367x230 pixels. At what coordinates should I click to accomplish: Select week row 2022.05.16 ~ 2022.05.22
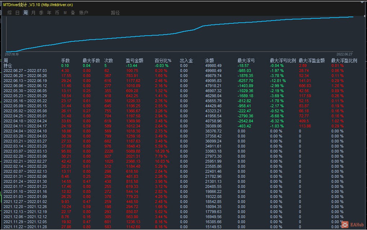click(x=25, y=101)
